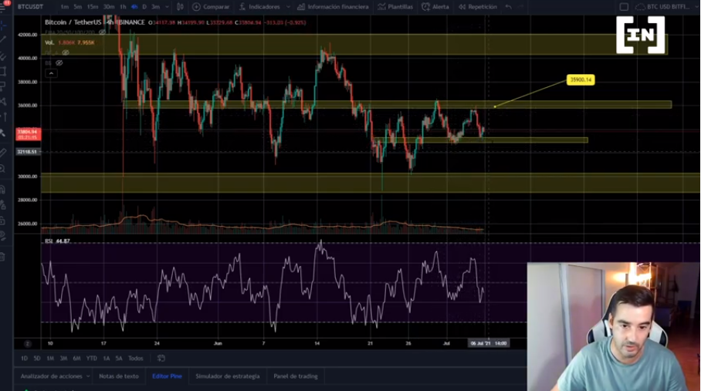Click the RSI 44.87 legend label
Viewport: 701px width, 391px height.
pos(57,241)
